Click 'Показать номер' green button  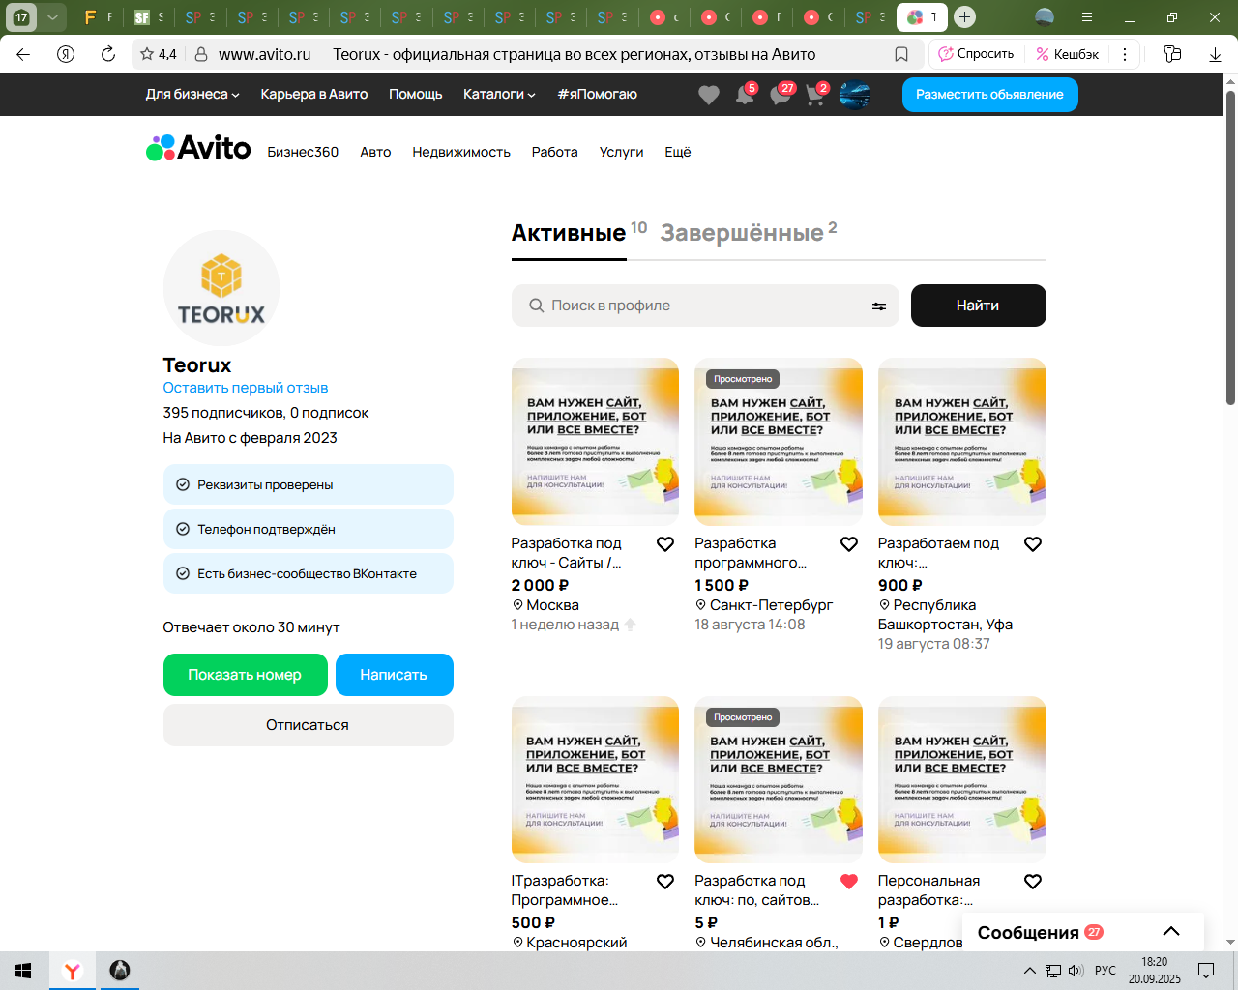click(x=245, y=675)
